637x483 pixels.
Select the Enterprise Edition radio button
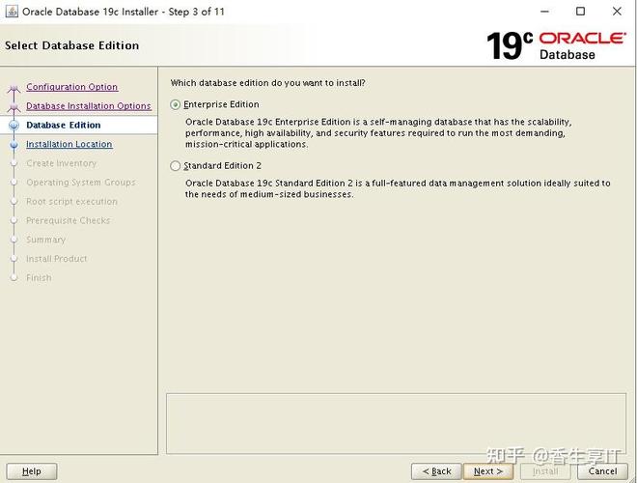176,104
